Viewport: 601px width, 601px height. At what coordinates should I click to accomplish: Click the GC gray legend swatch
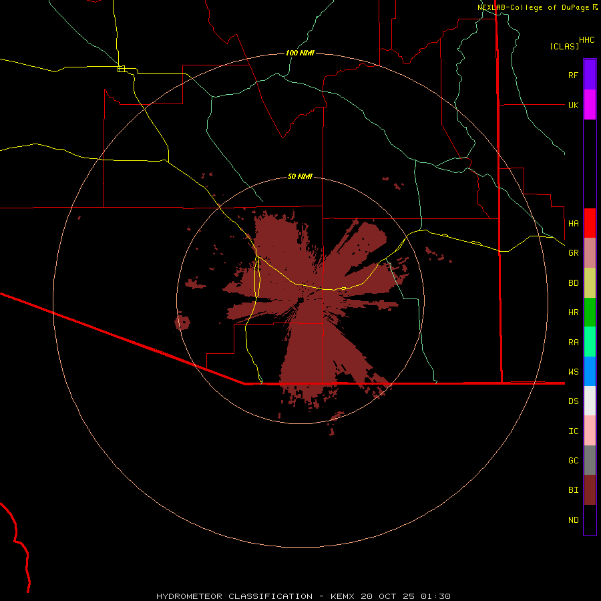[x=590, y=460]
